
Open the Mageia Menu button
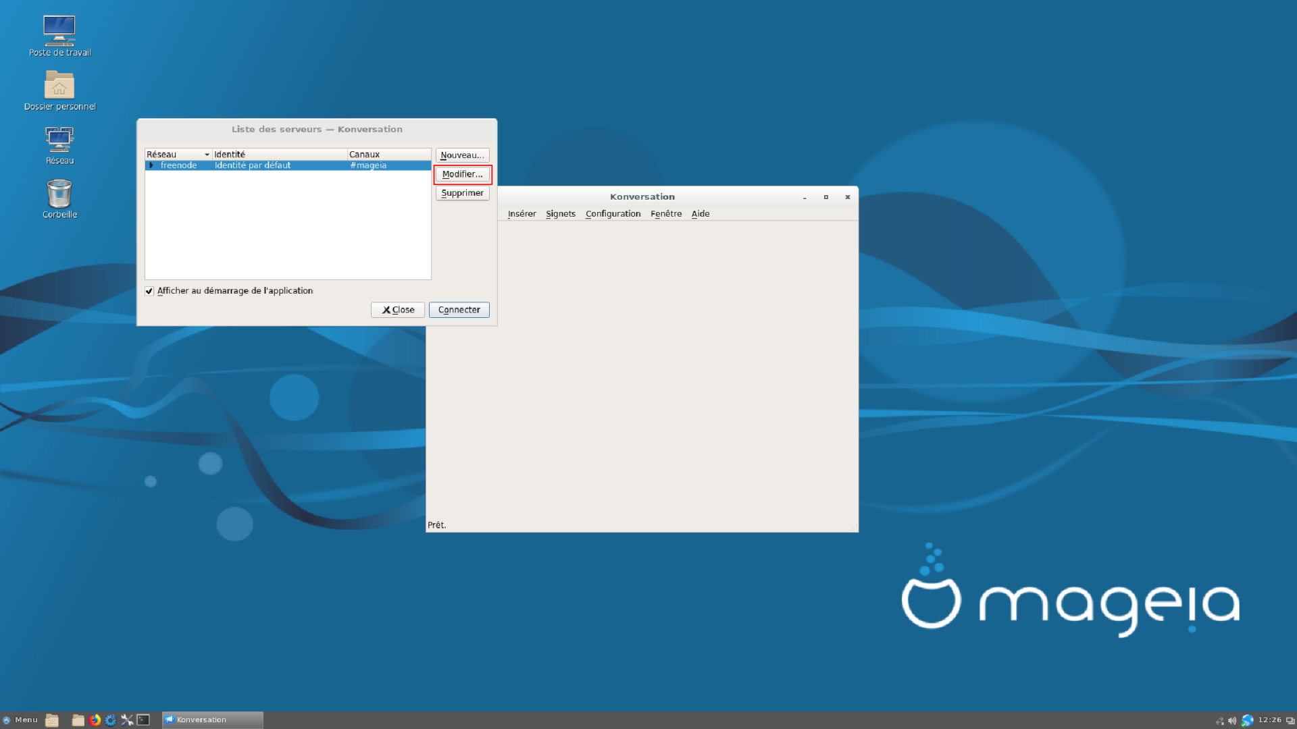click(20, 720)
